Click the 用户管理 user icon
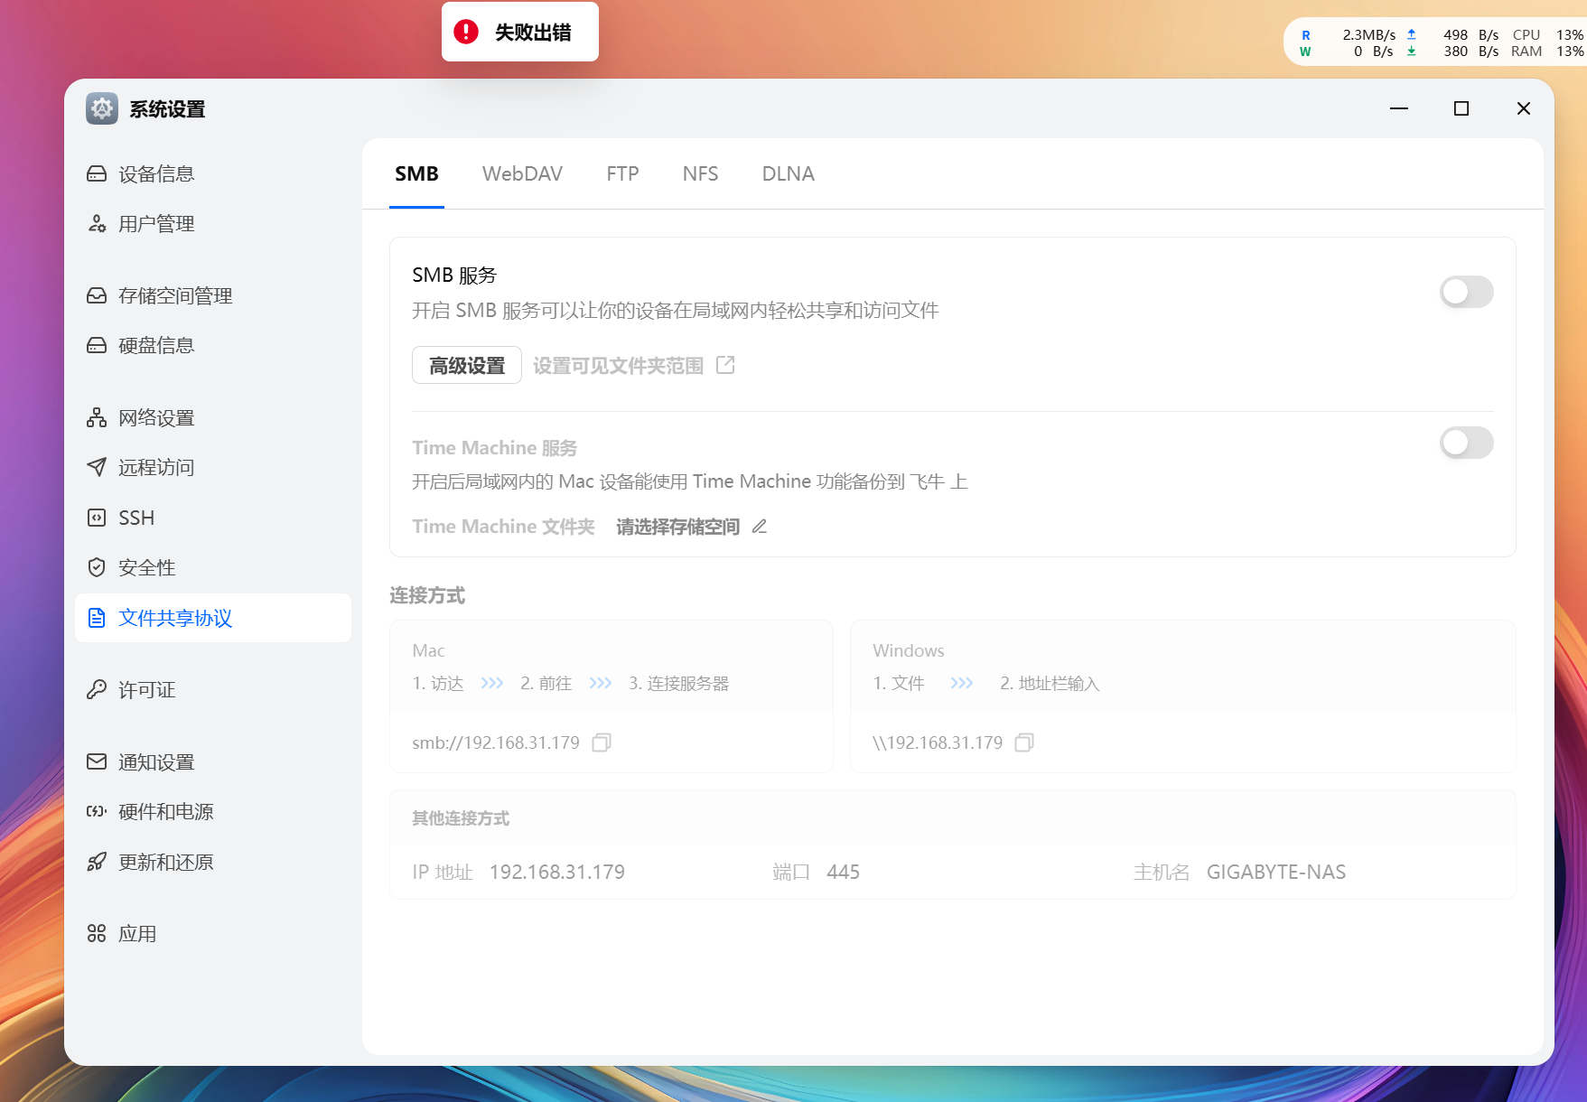 click(x=97, y=223)
